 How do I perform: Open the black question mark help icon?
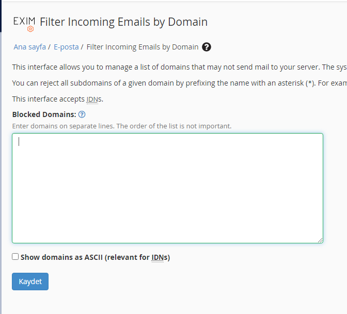(206, 47)
